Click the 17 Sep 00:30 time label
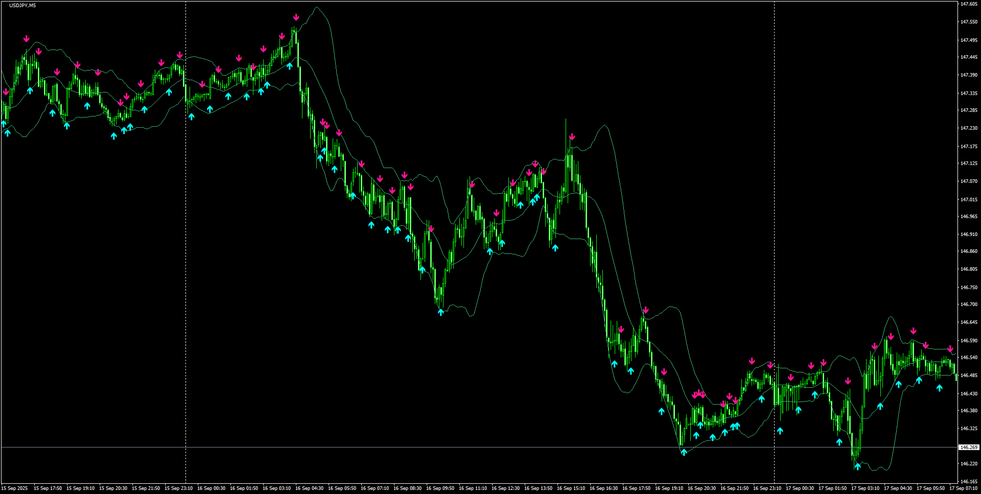Image resolution: width=981 pixels, height=494 pixels. coord(800,488)
